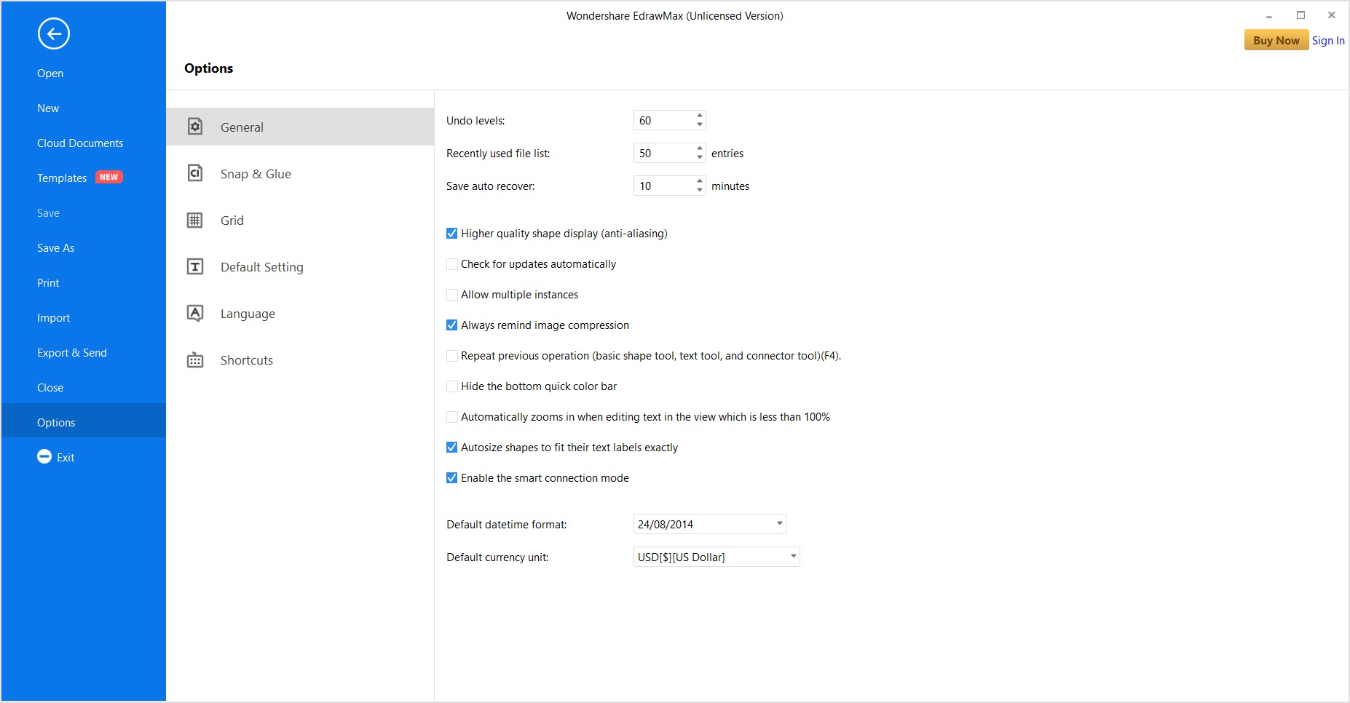Viewport: 1350px width, 703px height.
Task: Open the Default datetime format dropdown
Action: [x=776, y=523]
